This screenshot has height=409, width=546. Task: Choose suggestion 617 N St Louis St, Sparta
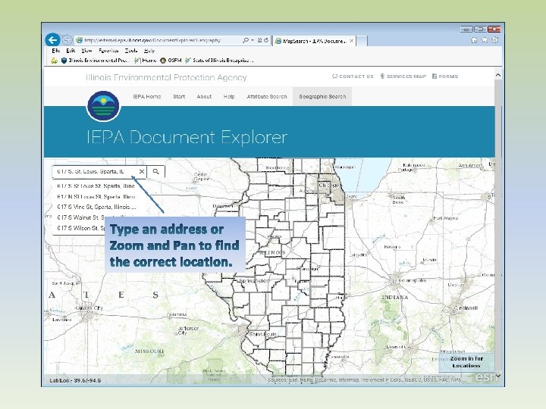96,197
